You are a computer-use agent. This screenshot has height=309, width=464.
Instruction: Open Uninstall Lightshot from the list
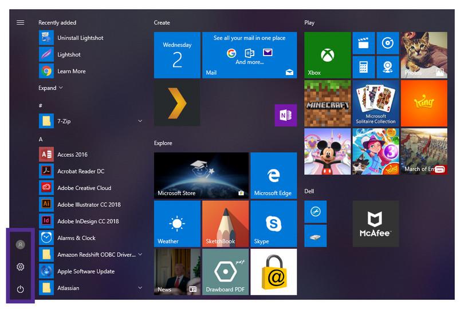tap(92, 38)
